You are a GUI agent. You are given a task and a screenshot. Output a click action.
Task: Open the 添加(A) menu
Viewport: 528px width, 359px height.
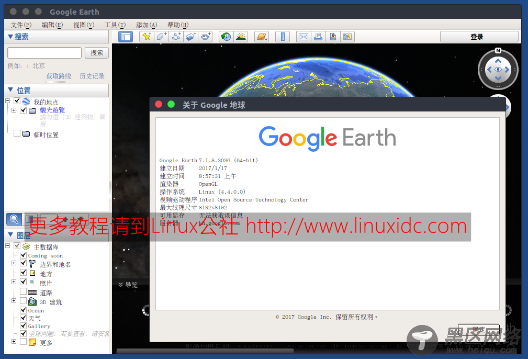coord(147,25)
